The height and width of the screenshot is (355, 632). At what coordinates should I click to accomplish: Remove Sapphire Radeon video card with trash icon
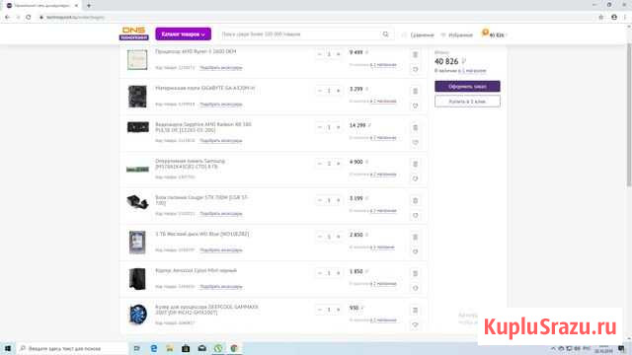pyautogui.click(x=415, y=127)
